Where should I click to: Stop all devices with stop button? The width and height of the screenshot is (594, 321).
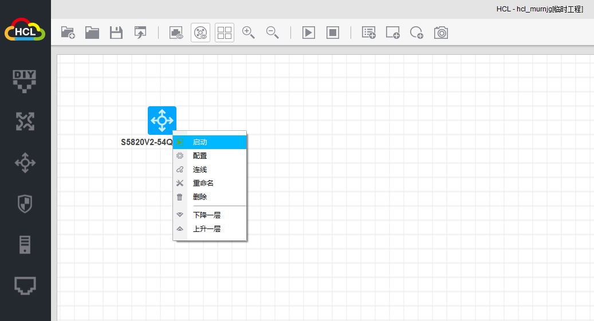[x=333, y=33]
